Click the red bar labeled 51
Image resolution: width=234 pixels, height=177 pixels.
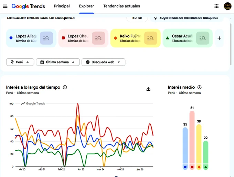click(x=192, y=137)
